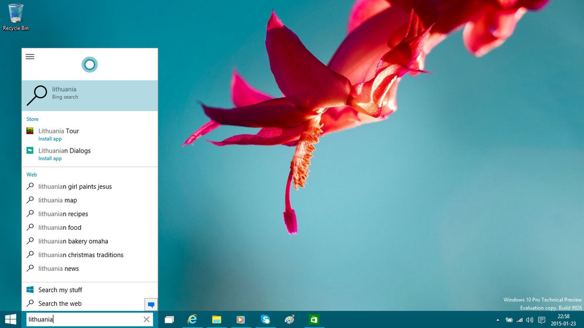Click 'Search my stuff' option

60,290
